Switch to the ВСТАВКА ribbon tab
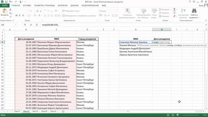This screenshot has width=208, height=117. click(27, 6)
